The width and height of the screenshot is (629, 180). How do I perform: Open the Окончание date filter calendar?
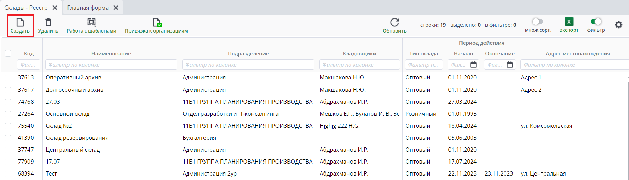(510, 65)
